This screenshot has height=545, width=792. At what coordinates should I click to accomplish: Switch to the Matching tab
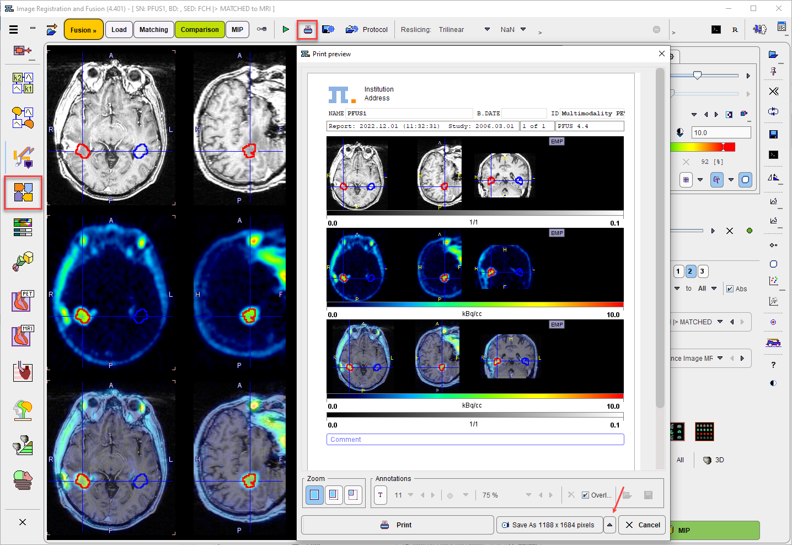coord(153,30)
